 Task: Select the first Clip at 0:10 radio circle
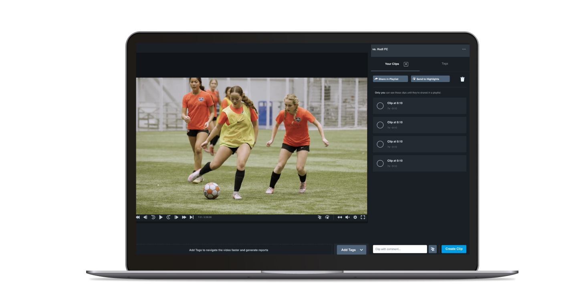coord(380,106)
